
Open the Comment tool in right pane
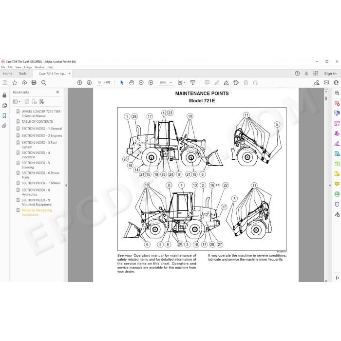337,184
